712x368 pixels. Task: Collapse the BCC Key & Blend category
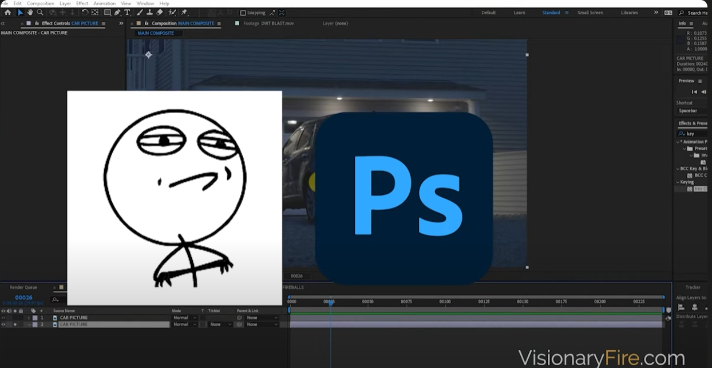pyautogui.click(x=678, y=169)
